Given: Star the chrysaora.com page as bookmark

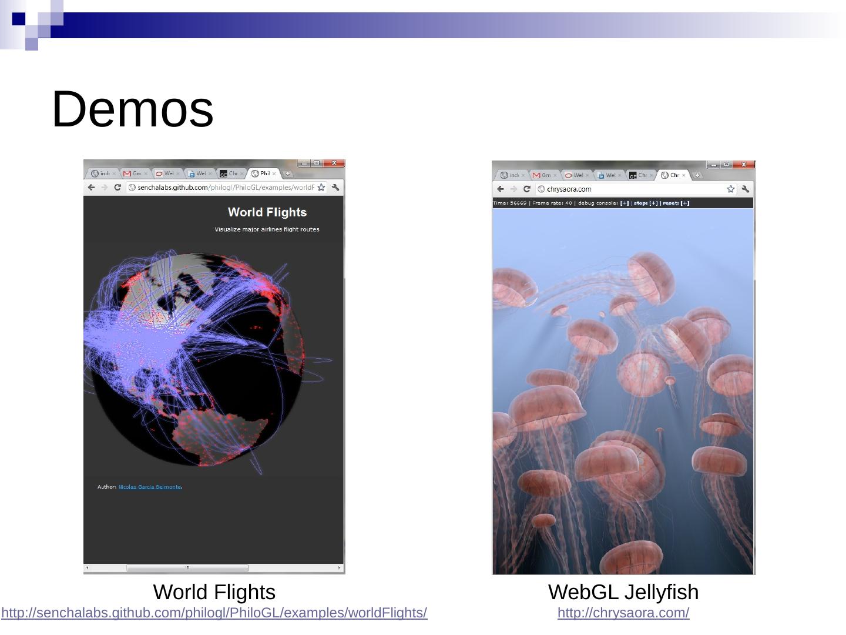Looking at the screenshot, I should pyautogui.click(x=730, y=189).
